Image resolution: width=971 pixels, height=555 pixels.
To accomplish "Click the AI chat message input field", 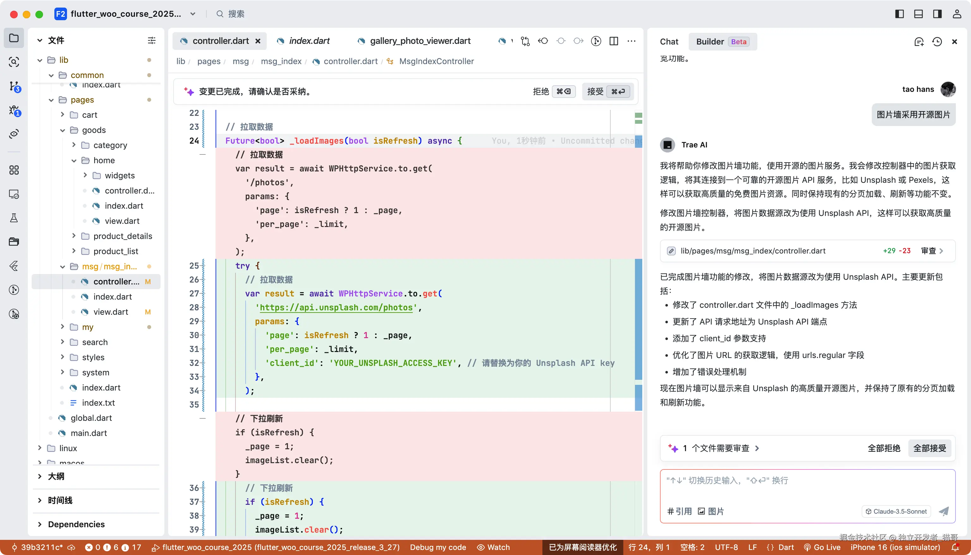I will pos(807,487).
